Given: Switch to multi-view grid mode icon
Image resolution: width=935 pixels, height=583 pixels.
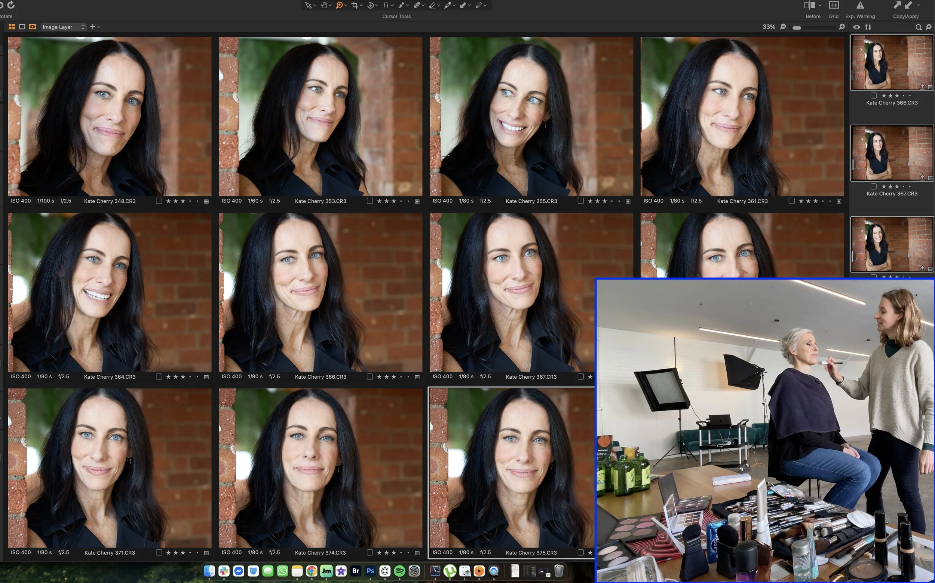Looking at the screenshot, I should click(12, 27).
